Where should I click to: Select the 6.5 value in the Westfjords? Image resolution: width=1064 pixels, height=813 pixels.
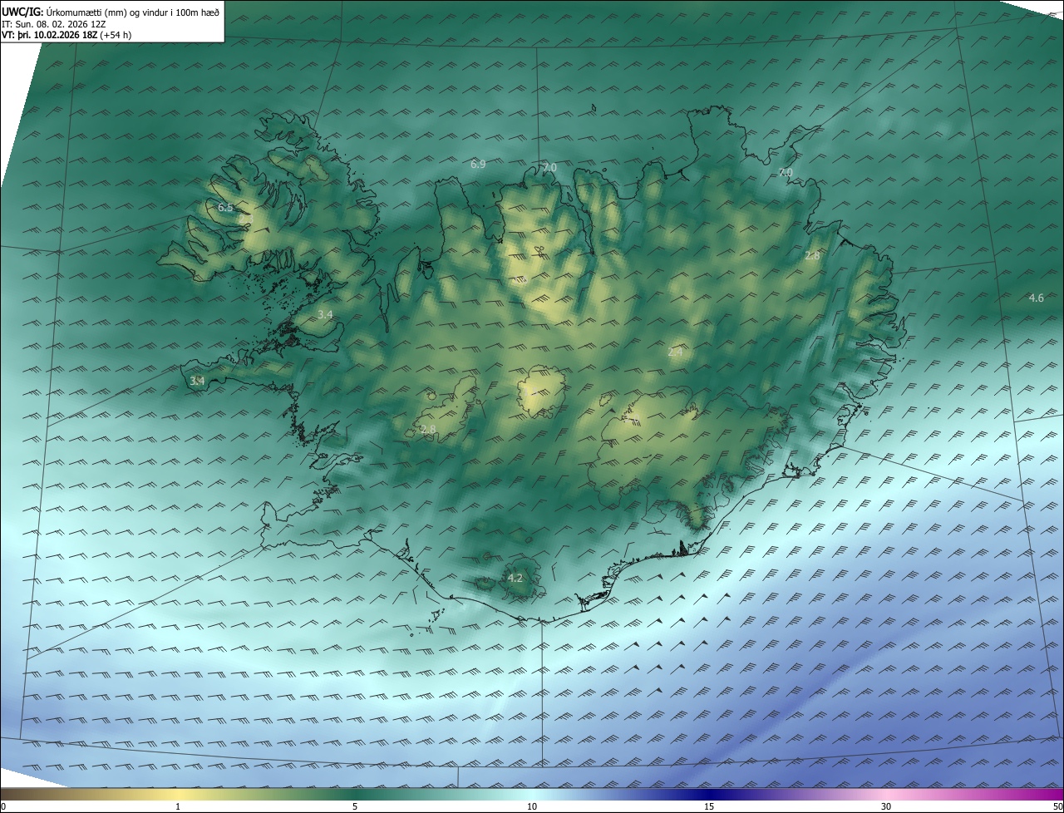pos(225,207)
